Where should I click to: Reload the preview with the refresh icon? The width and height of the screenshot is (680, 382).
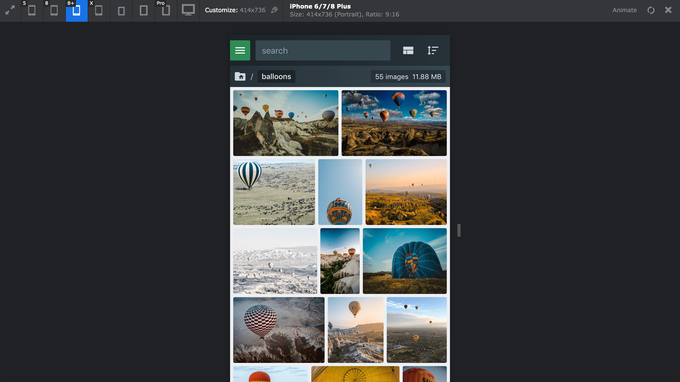[x=651, y=10]
